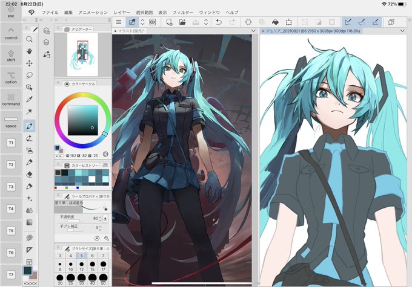The width and height of the screenshot is (412, 287).
Task: Toggle the command modifier key
Action: point(11,99)
